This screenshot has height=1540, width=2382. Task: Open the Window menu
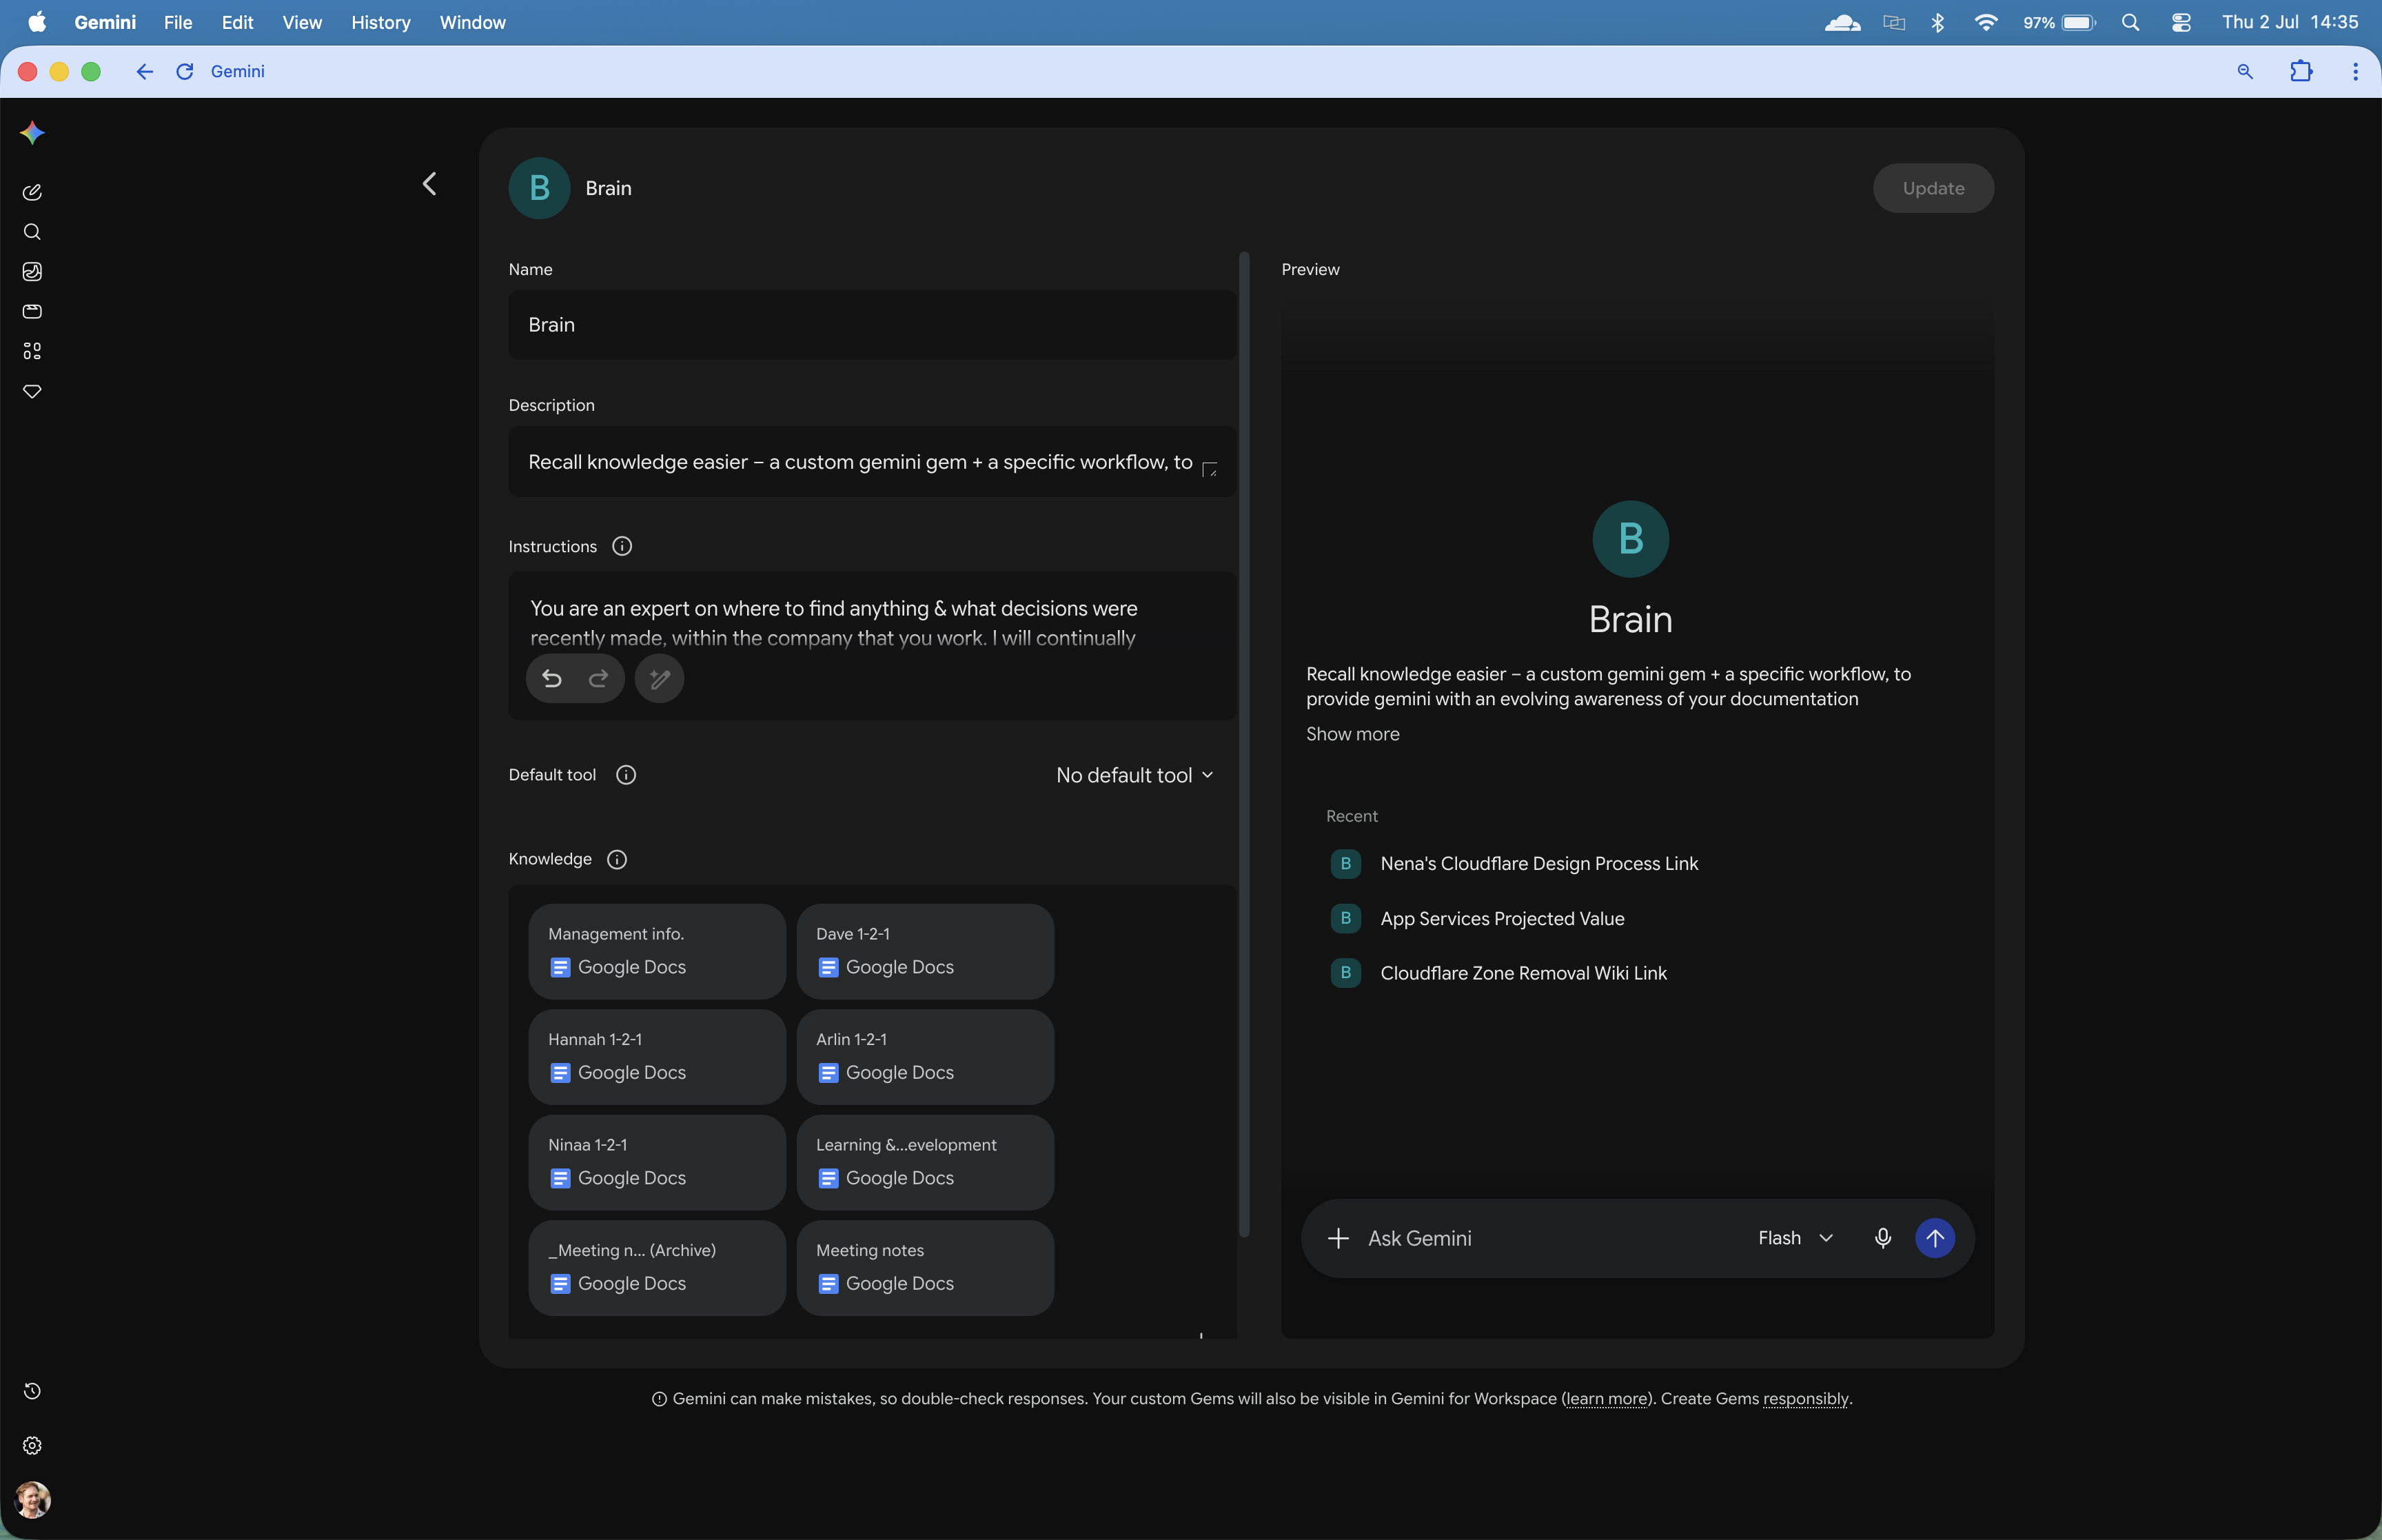pyautogui.click(x=473, y=22)
